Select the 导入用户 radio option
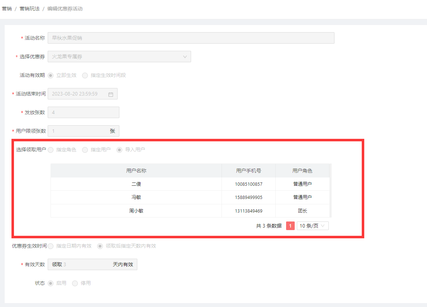 click(x=119, y=150)
